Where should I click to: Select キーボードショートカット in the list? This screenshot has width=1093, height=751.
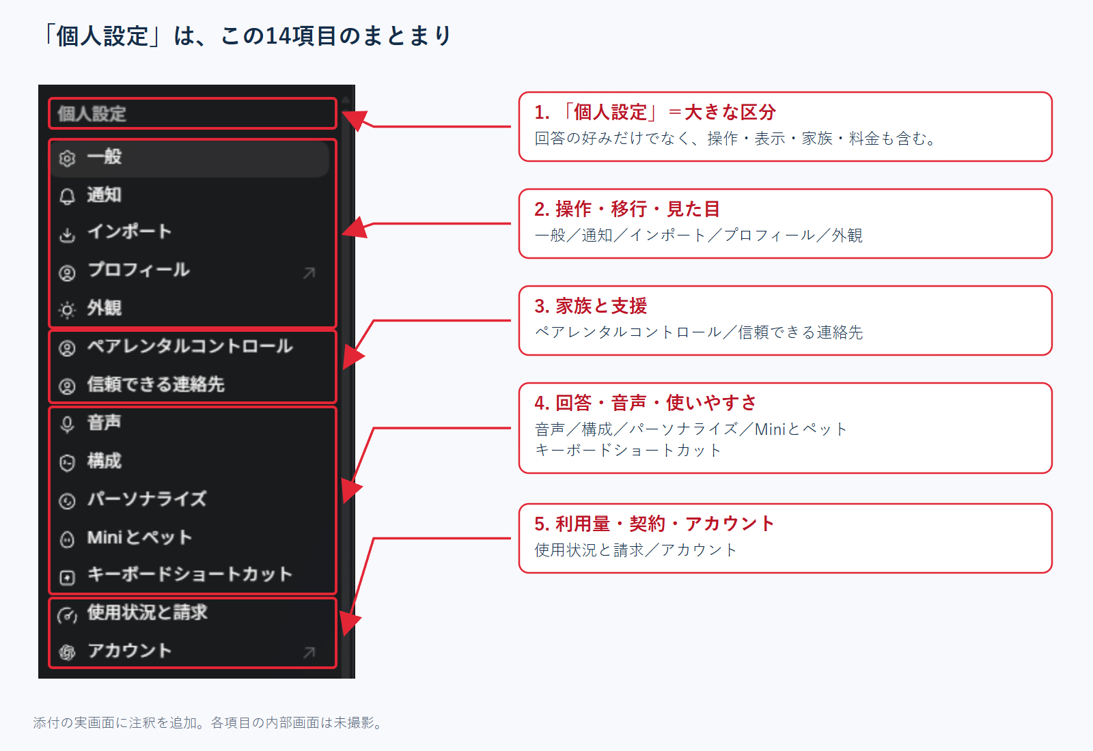pyautogui.click(x=190, y=576)
